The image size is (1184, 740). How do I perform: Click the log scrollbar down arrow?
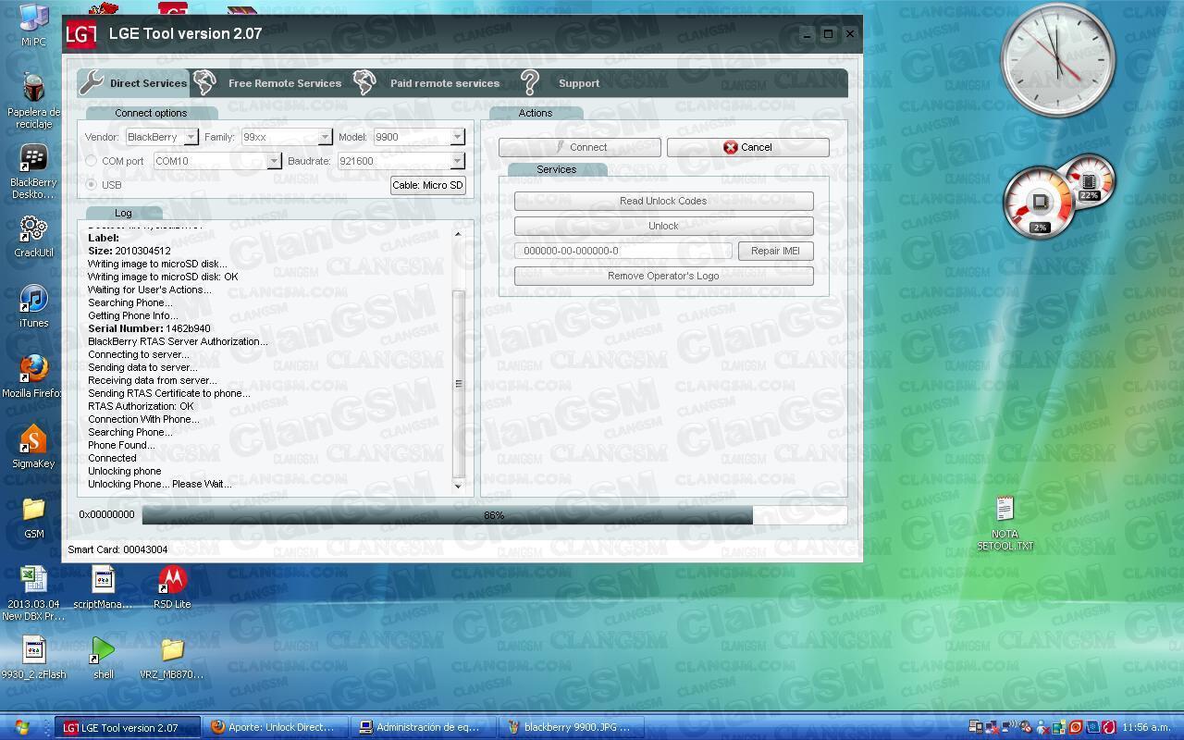(458, 485)
